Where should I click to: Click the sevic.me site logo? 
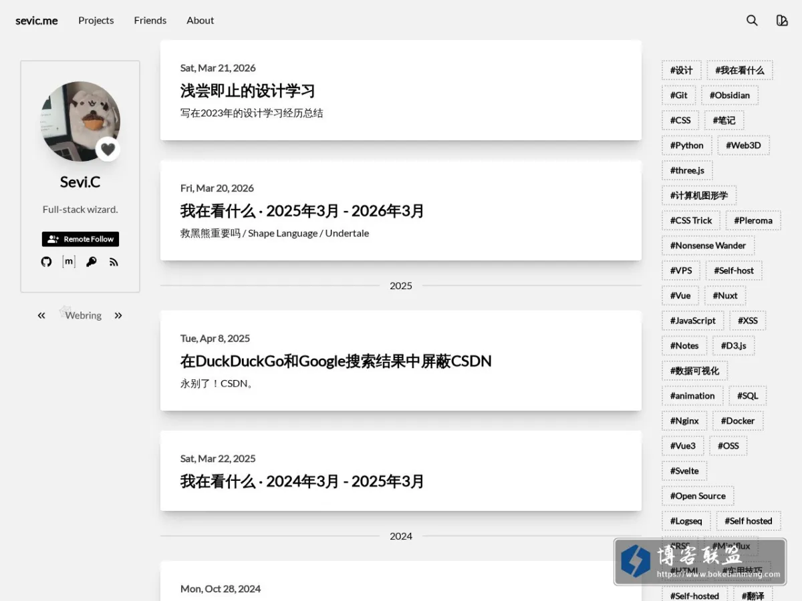[x=37, y=21]
